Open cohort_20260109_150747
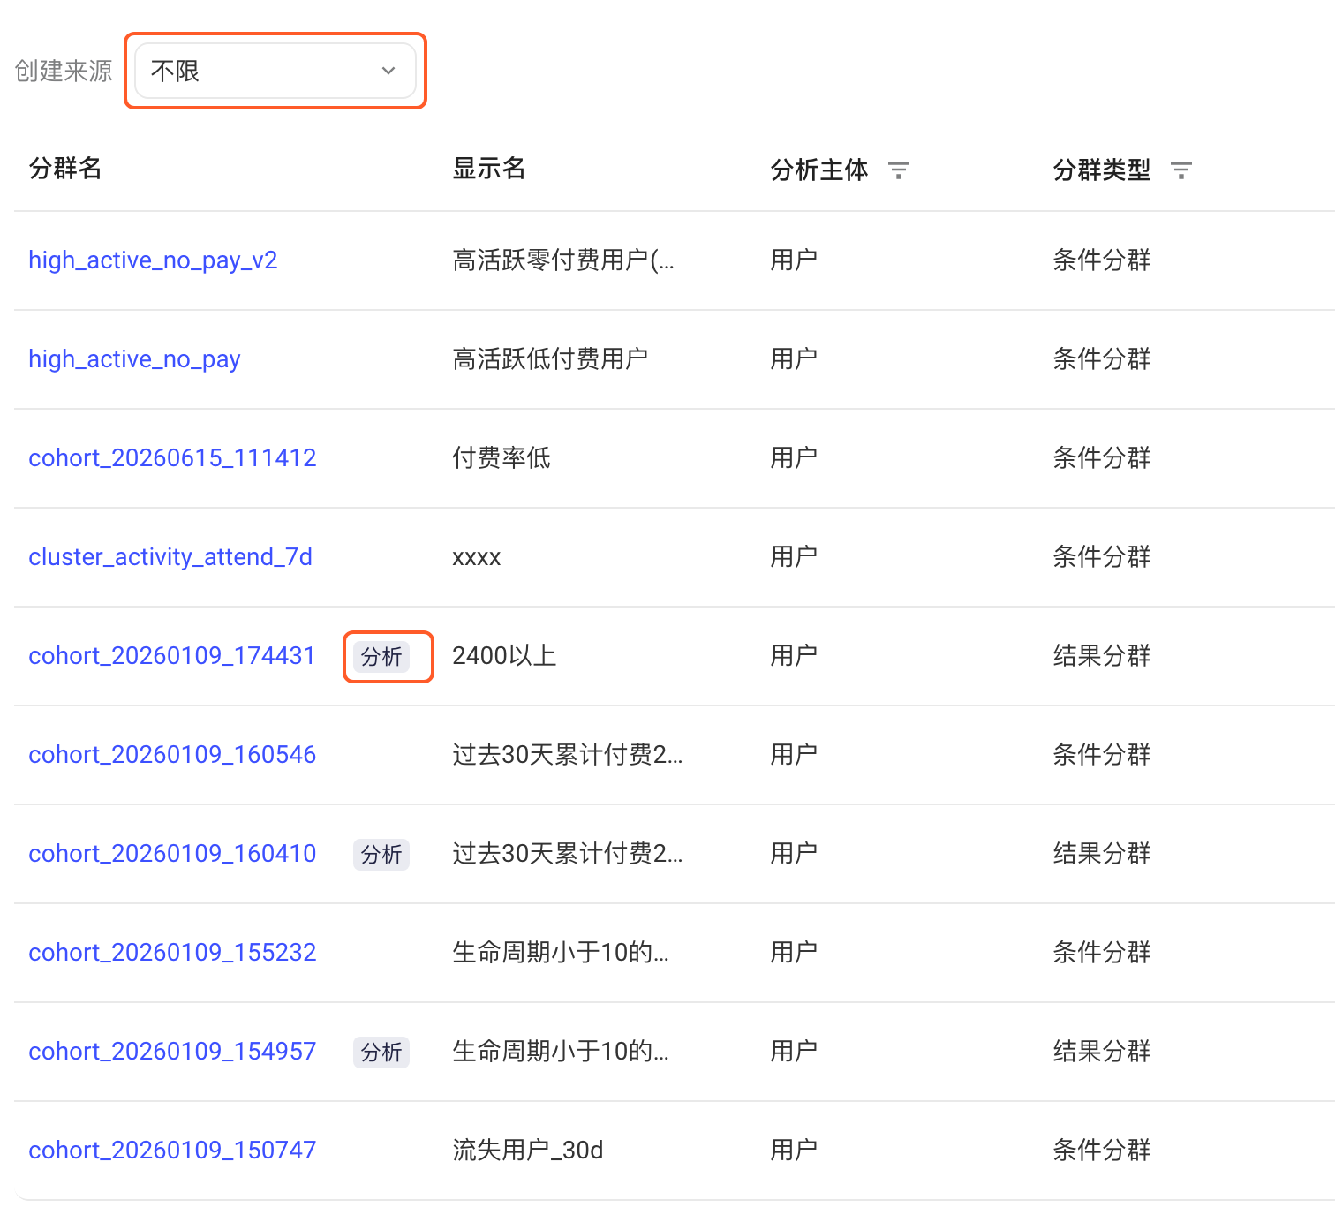Viewport: 1335px width, 1215px height. (172, 1151)
